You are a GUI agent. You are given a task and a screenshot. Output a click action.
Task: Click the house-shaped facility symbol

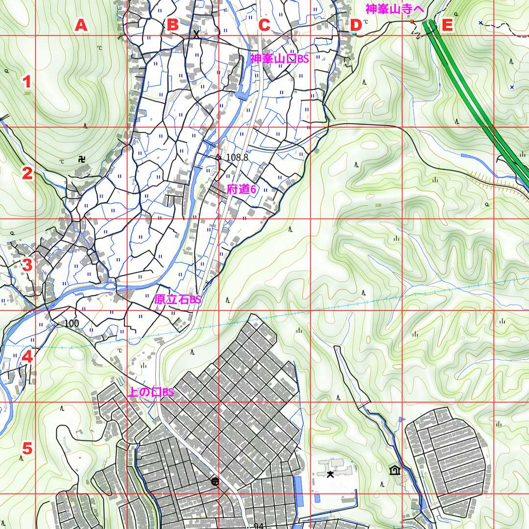click(x=394, y=471)
